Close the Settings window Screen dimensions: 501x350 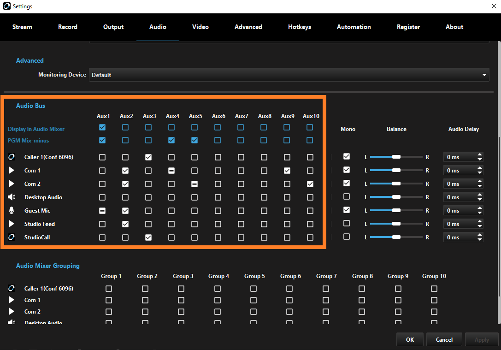coord(494,6)
